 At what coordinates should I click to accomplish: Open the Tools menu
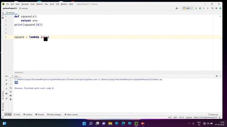[x=52, y=4]
